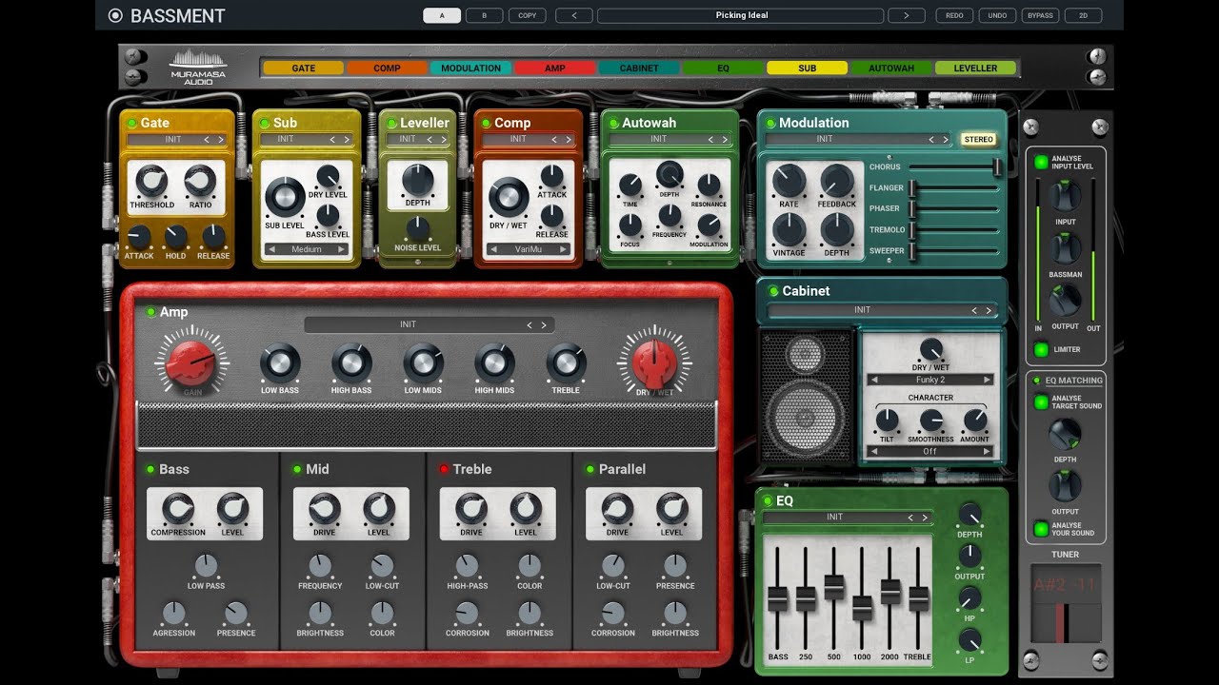Open the Modulation INIT preset selector
Viewport: 1219px width, 685px height.
click(x=858, y=139)
